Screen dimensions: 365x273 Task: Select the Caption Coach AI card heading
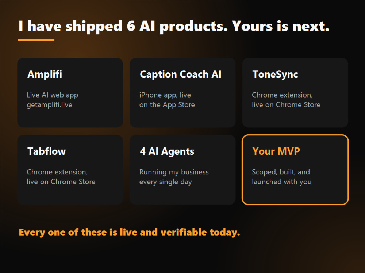click(180, 74)
